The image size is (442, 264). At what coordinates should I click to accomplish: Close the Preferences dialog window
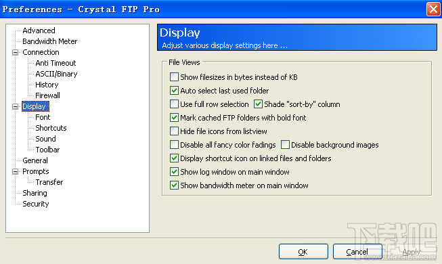coord(433,9)
